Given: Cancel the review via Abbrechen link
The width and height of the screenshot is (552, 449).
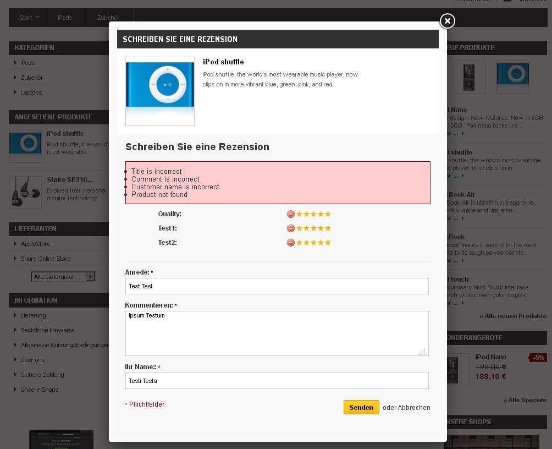Looking at the screenshot, I should (x=413, y=408).
